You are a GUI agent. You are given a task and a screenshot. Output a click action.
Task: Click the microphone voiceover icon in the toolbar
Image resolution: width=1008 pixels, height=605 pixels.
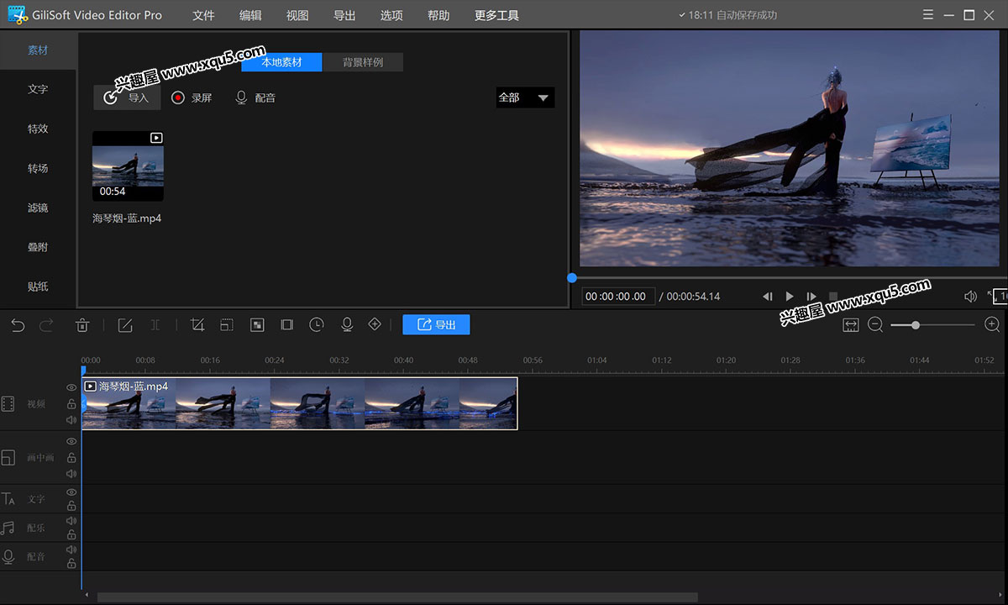(346, 324)
